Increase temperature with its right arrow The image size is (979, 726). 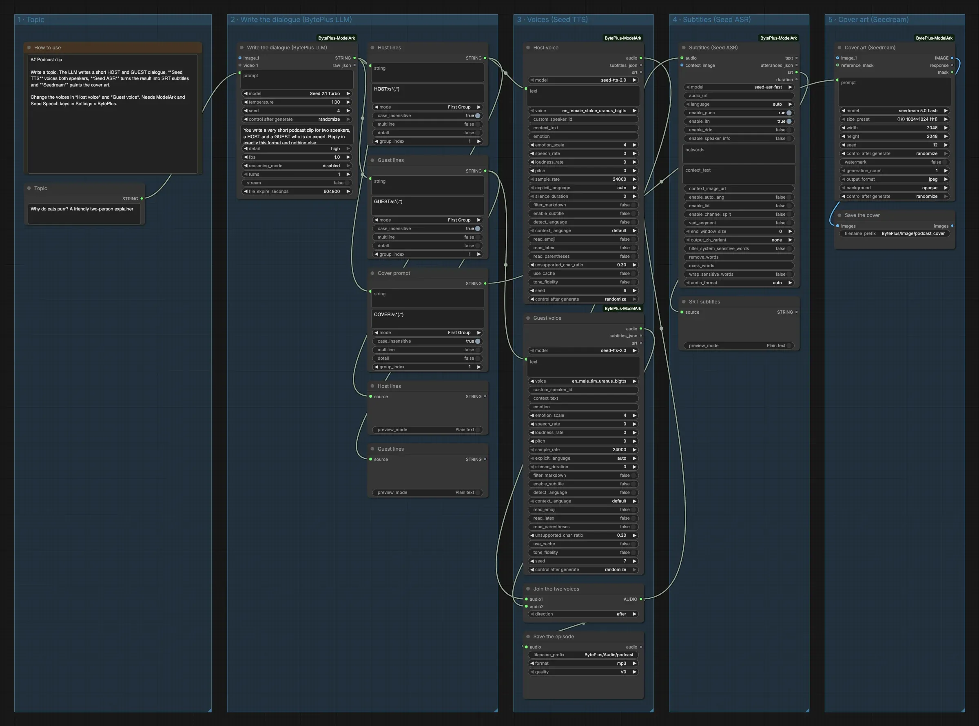pyautogui.click(x=348, y=102)
